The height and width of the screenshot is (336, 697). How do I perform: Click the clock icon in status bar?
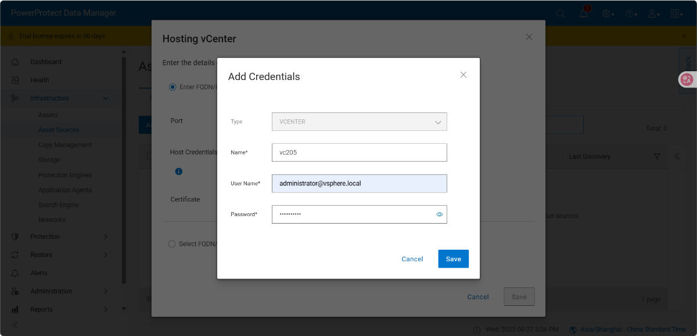pyautogui.click(x=477, y=330)
